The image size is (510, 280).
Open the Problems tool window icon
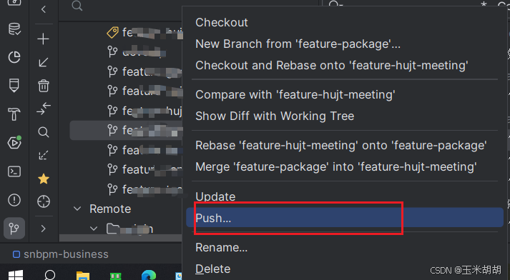coord(14,200)
